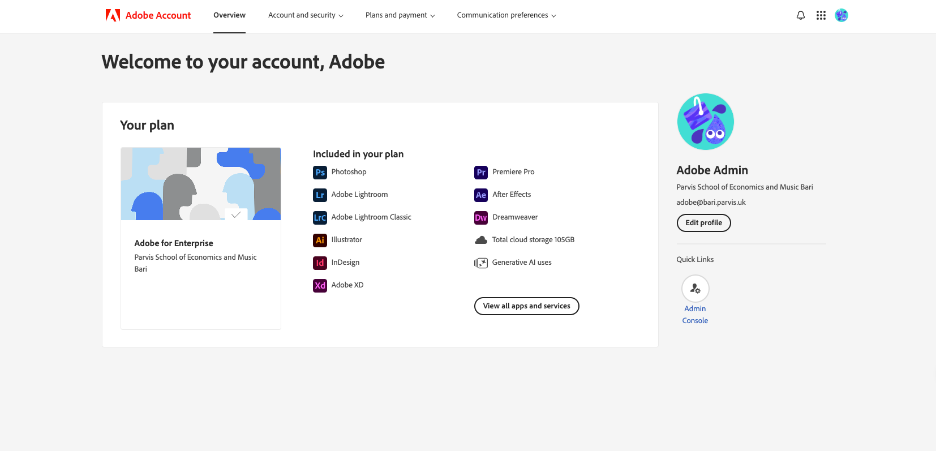Click the adobe@bari.parvis.uk email
This screenshot has height=451, width=936.
pyautogui.click(x=711, y=203)
